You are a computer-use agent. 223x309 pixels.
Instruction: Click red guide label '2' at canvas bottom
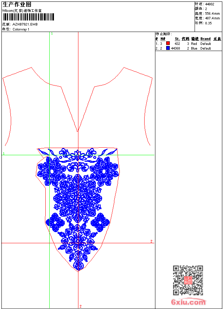tap(81, 306)
